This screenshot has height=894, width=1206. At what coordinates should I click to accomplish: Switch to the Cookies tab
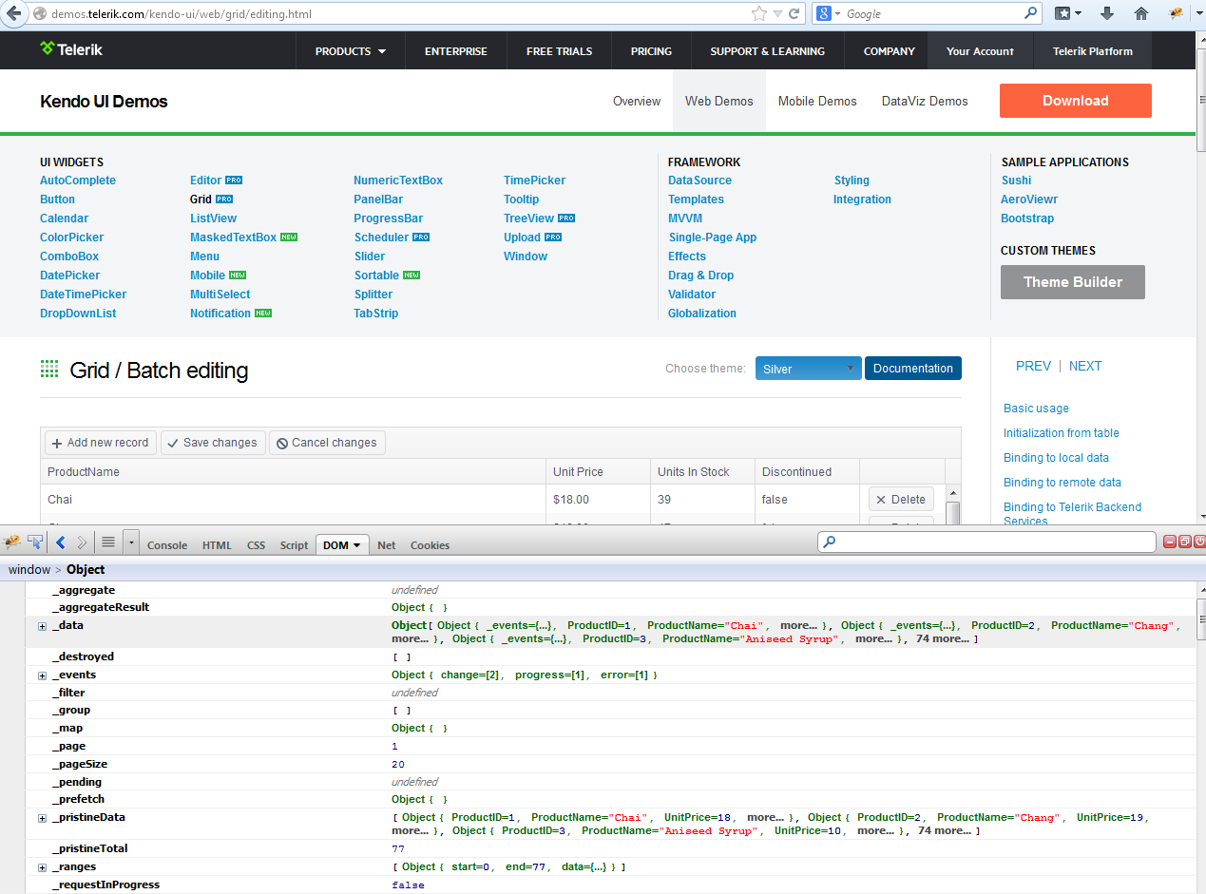pos(430,545)
